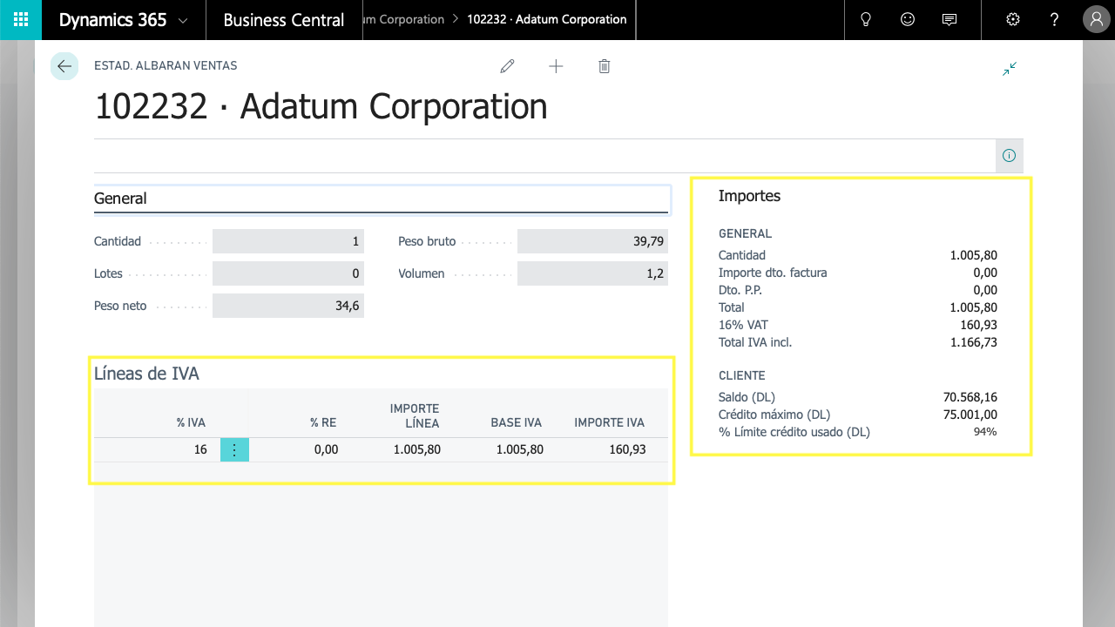Click the back arrow button
Viewport: 1115px width, 627px height.
coord(64,66)
